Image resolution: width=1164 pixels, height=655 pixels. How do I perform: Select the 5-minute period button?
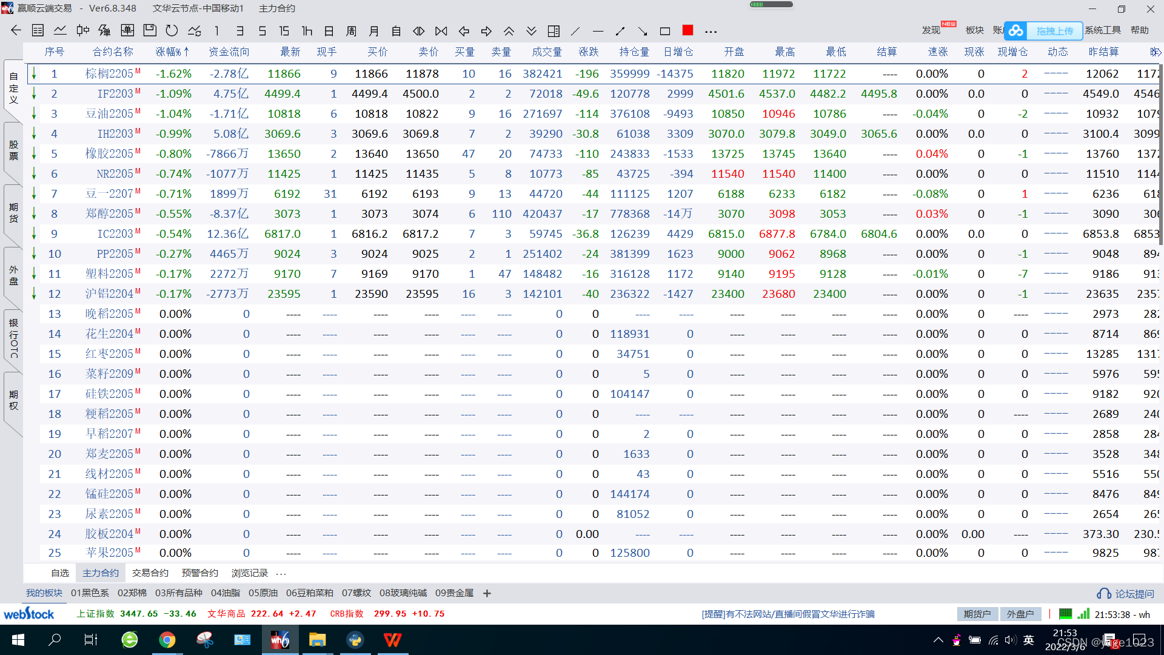(x=263, y=31)
